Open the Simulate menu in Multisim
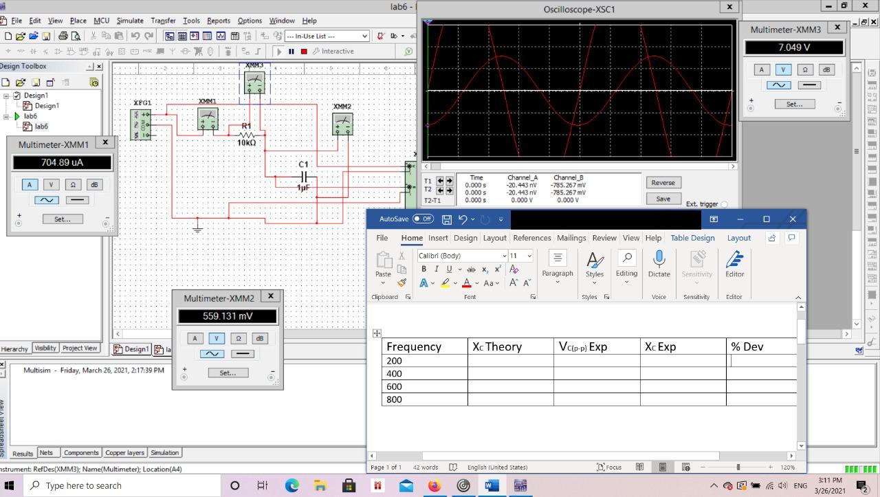 pos(129,20)
